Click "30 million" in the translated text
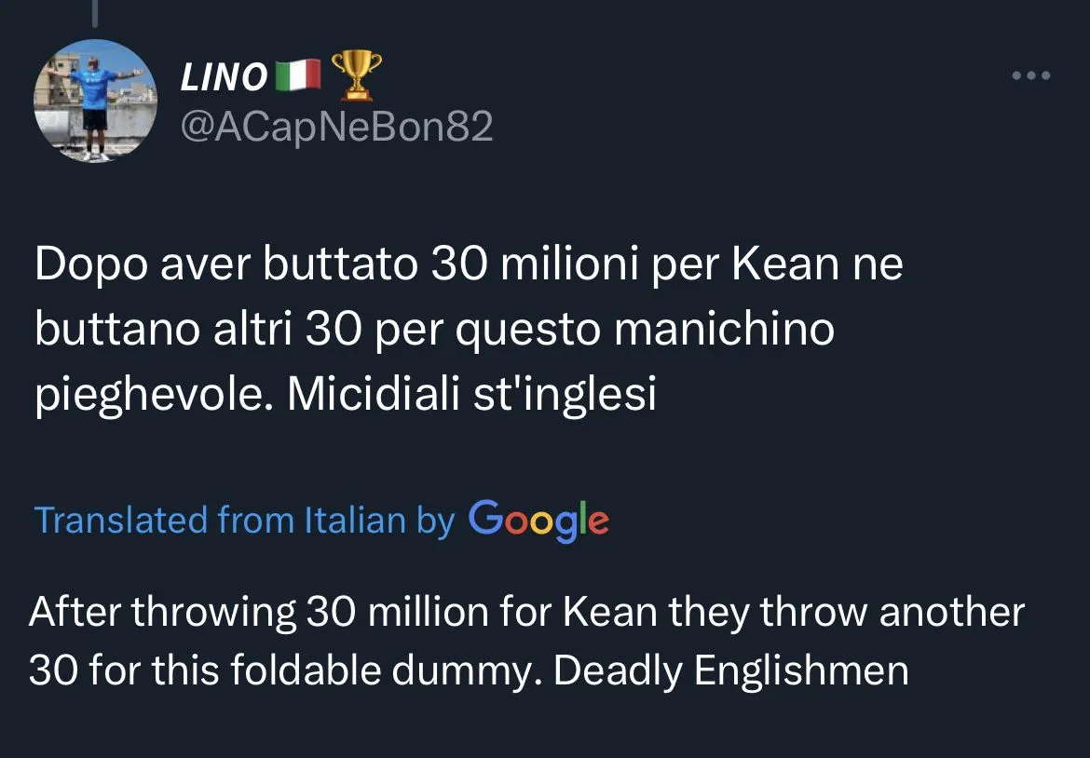 (x=397, y=613)
